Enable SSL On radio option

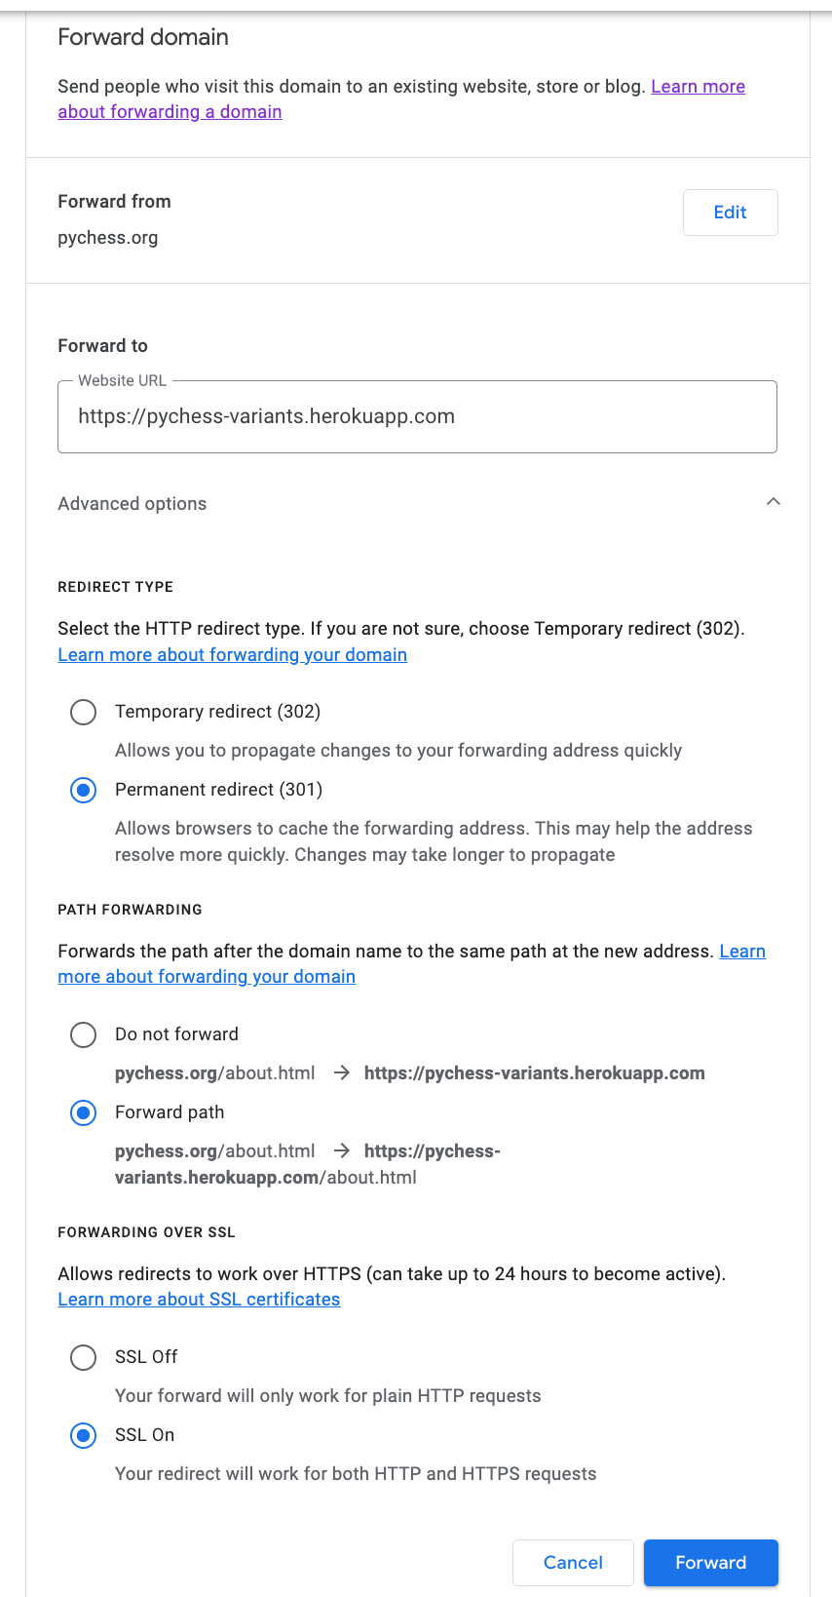84,1435
